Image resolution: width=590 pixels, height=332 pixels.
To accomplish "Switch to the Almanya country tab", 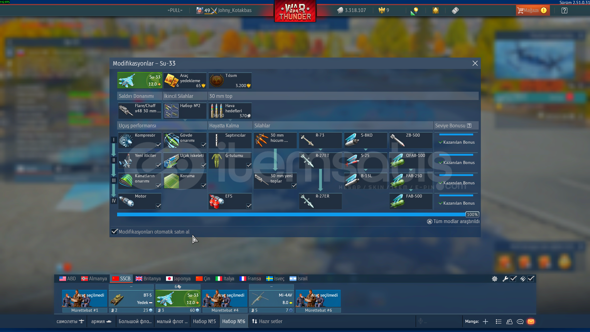I will (94, 278).
